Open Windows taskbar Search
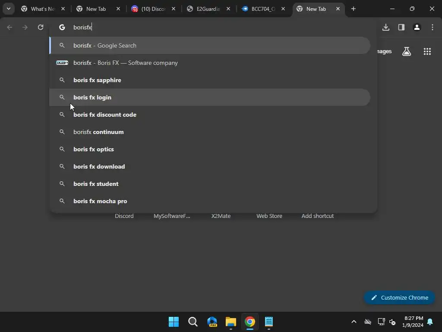The image size is (442, 332). [193, 322]
